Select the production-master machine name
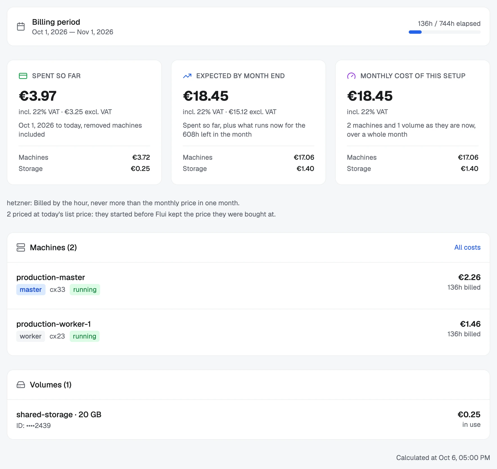 click(x=51, y=277)
